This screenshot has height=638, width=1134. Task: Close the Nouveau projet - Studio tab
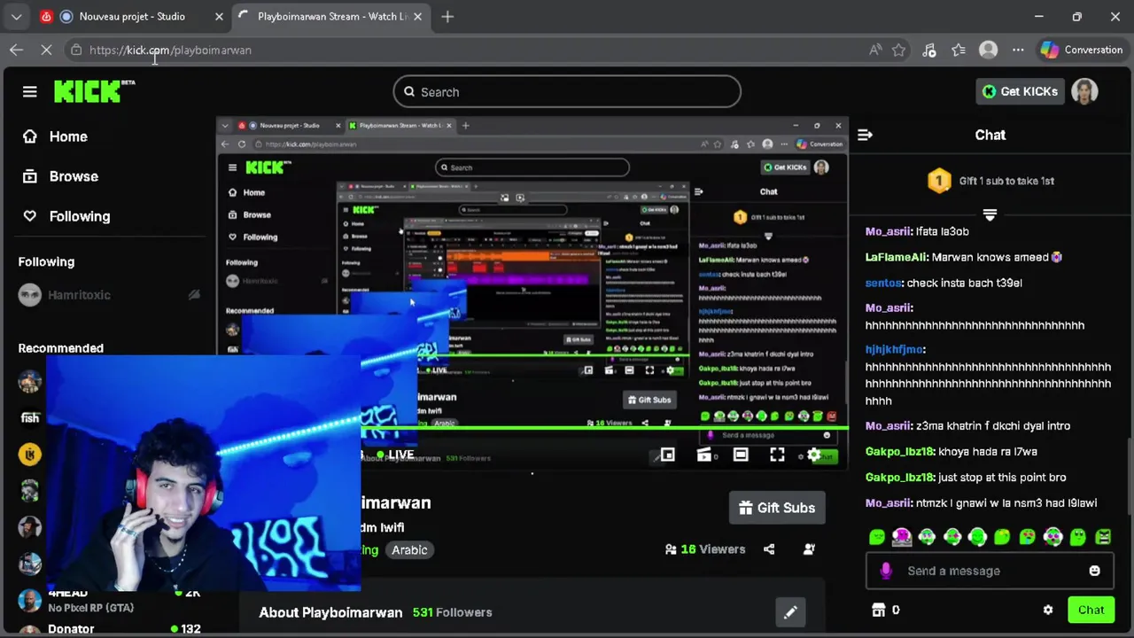pyautogui.click(x=219, y=16)
